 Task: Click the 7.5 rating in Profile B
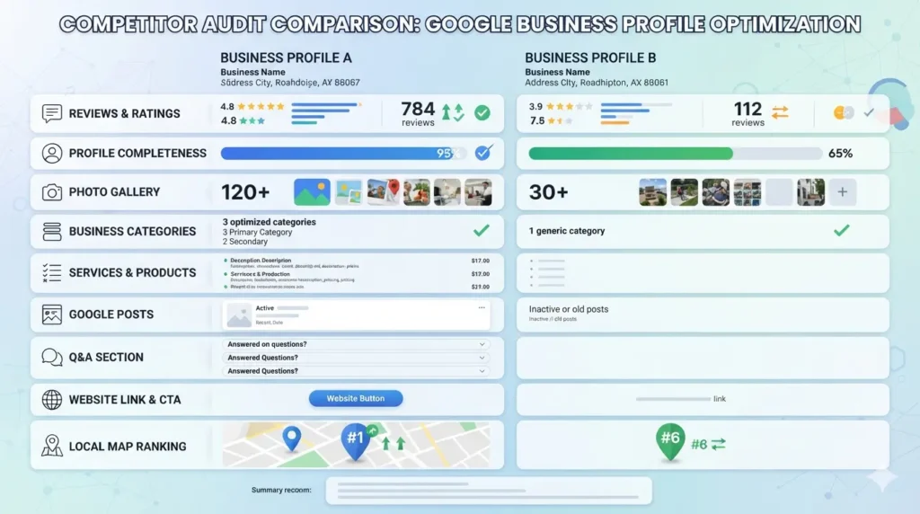click(x=551, y=121)
